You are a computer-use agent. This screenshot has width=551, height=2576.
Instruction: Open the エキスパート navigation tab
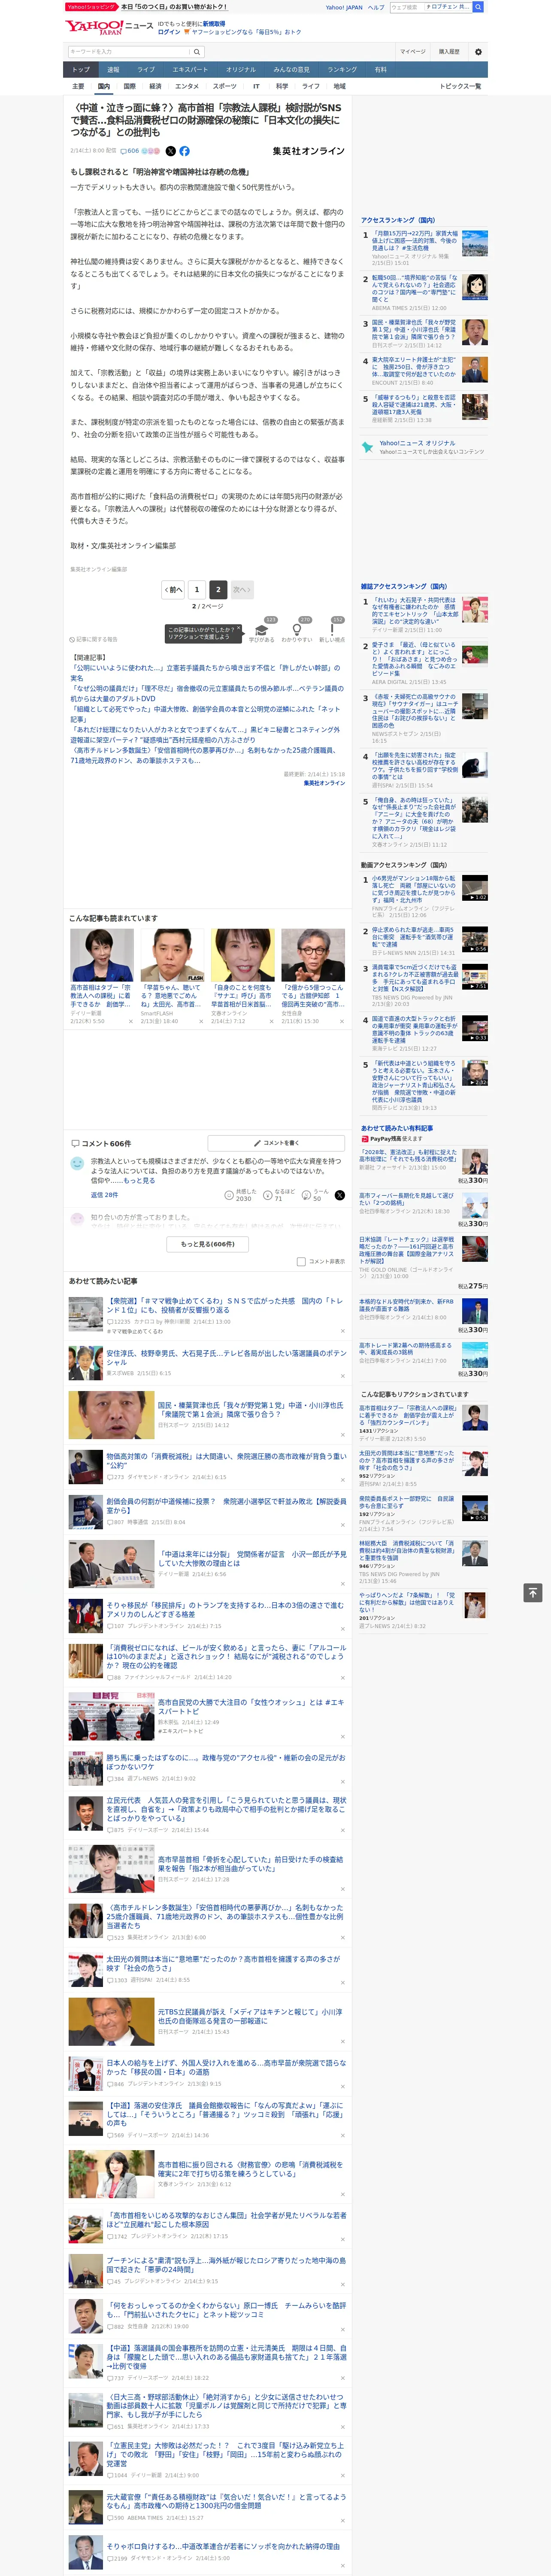(x=190, y=69)
